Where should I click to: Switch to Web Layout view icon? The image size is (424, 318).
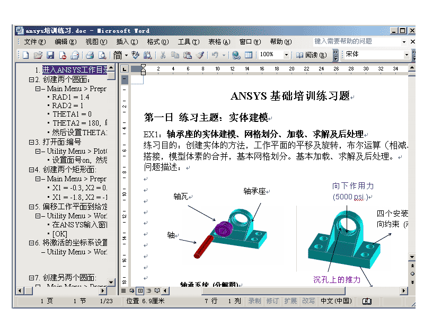point(132,290)
